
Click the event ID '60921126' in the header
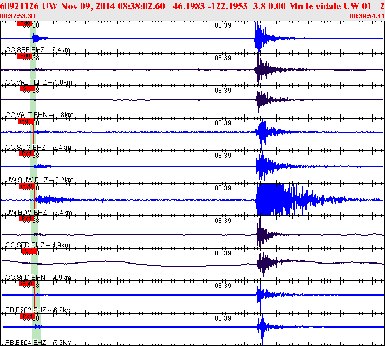[19, 6]
